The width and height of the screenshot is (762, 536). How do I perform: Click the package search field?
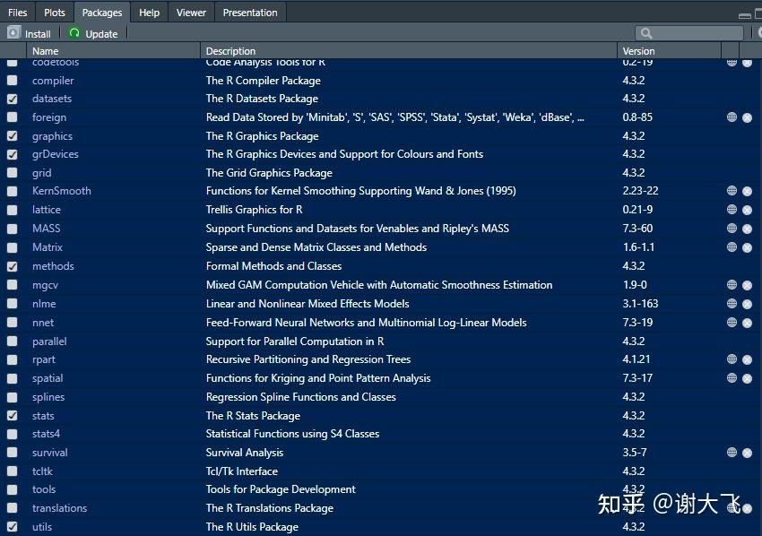click(x=689, y=33)
